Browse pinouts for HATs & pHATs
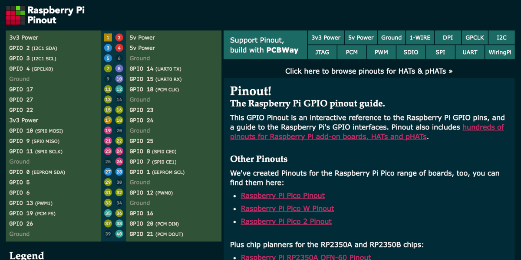 click(x=369, y=71)
